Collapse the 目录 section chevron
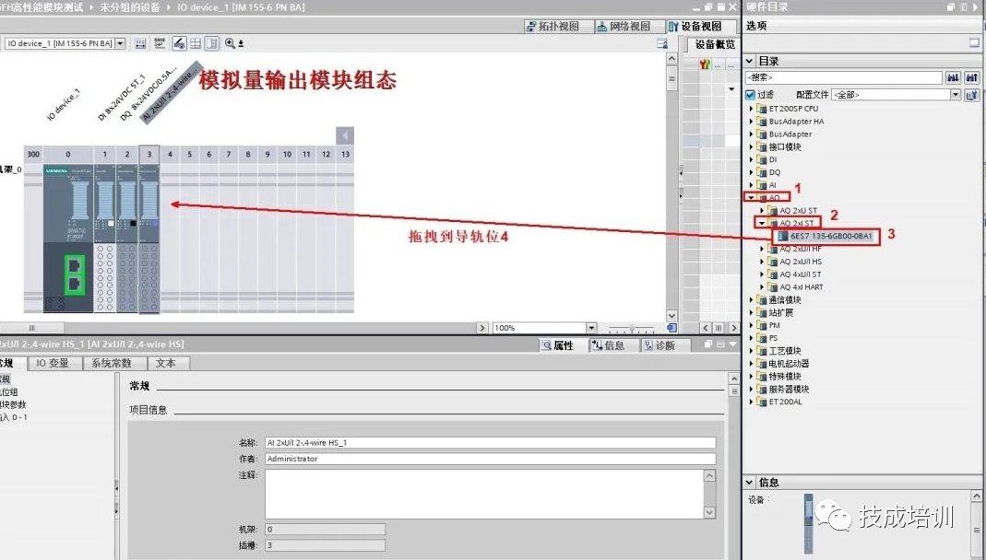 pyautogui.click(x=750, y=61)
